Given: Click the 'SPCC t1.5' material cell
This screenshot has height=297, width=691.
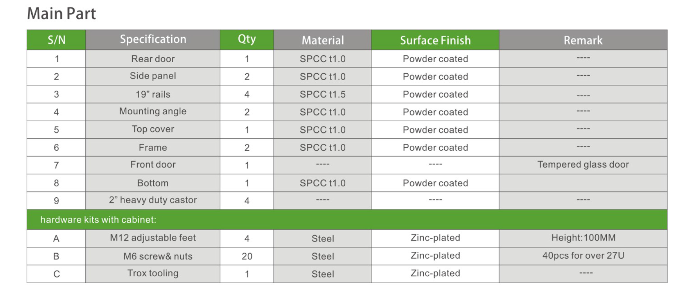Looking at the screenshot, I should pos(322,94).
